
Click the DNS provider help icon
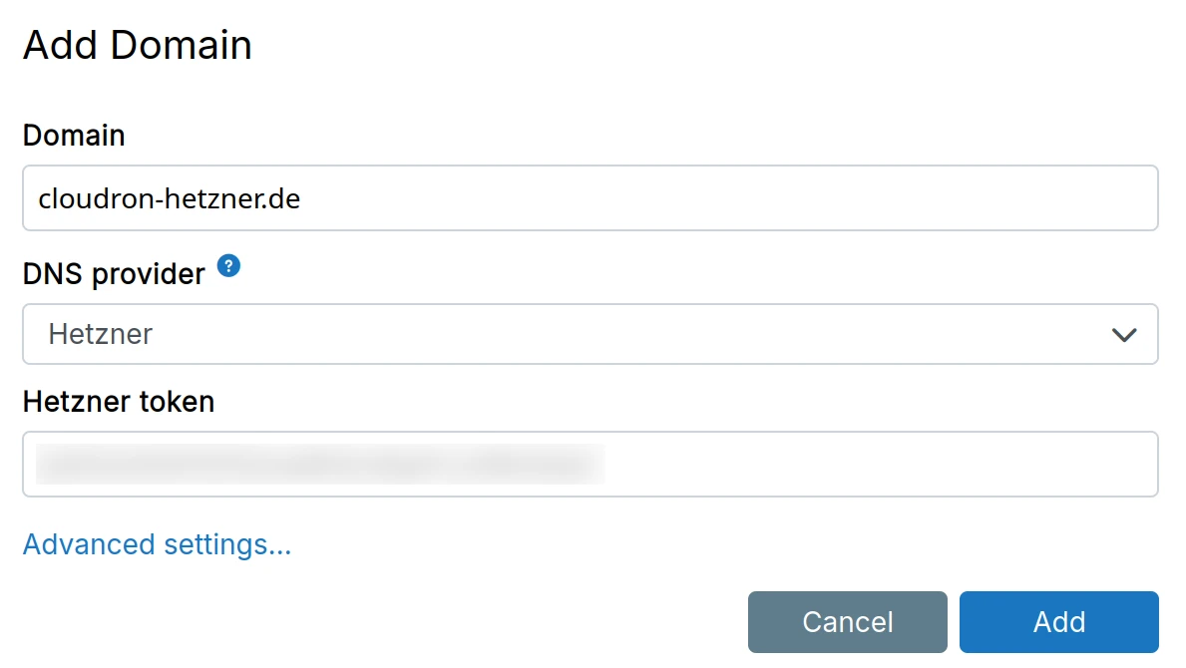228,266
